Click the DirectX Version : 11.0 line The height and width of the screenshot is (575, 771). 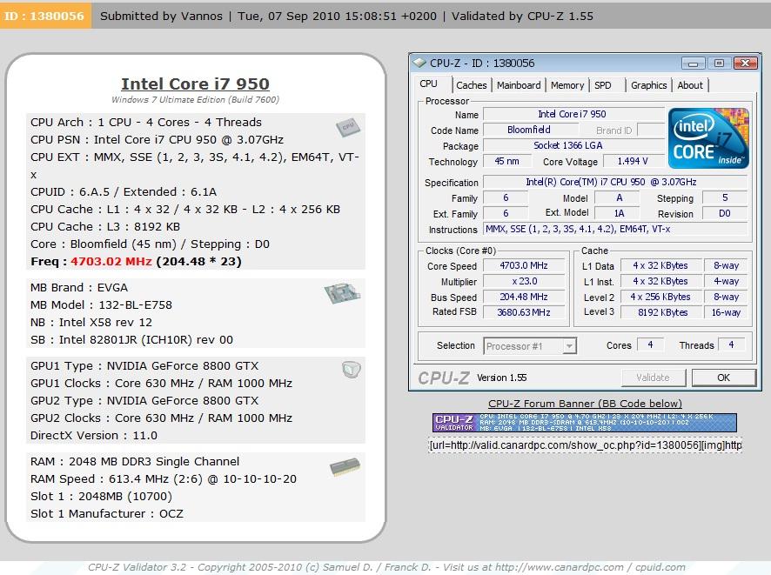pos(94,436)
